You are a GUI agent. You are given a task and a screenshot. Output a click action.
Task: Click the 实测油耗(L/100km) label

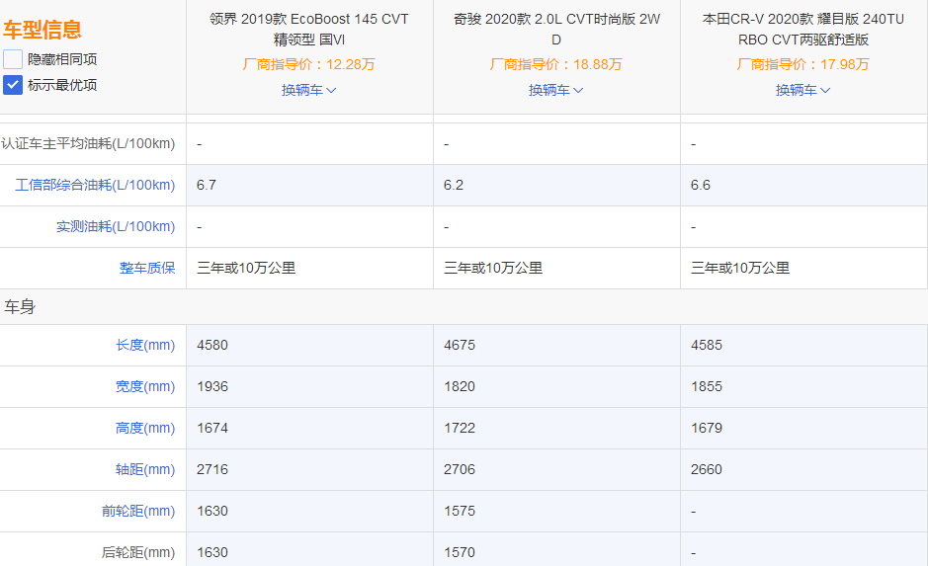coord(116,226)
